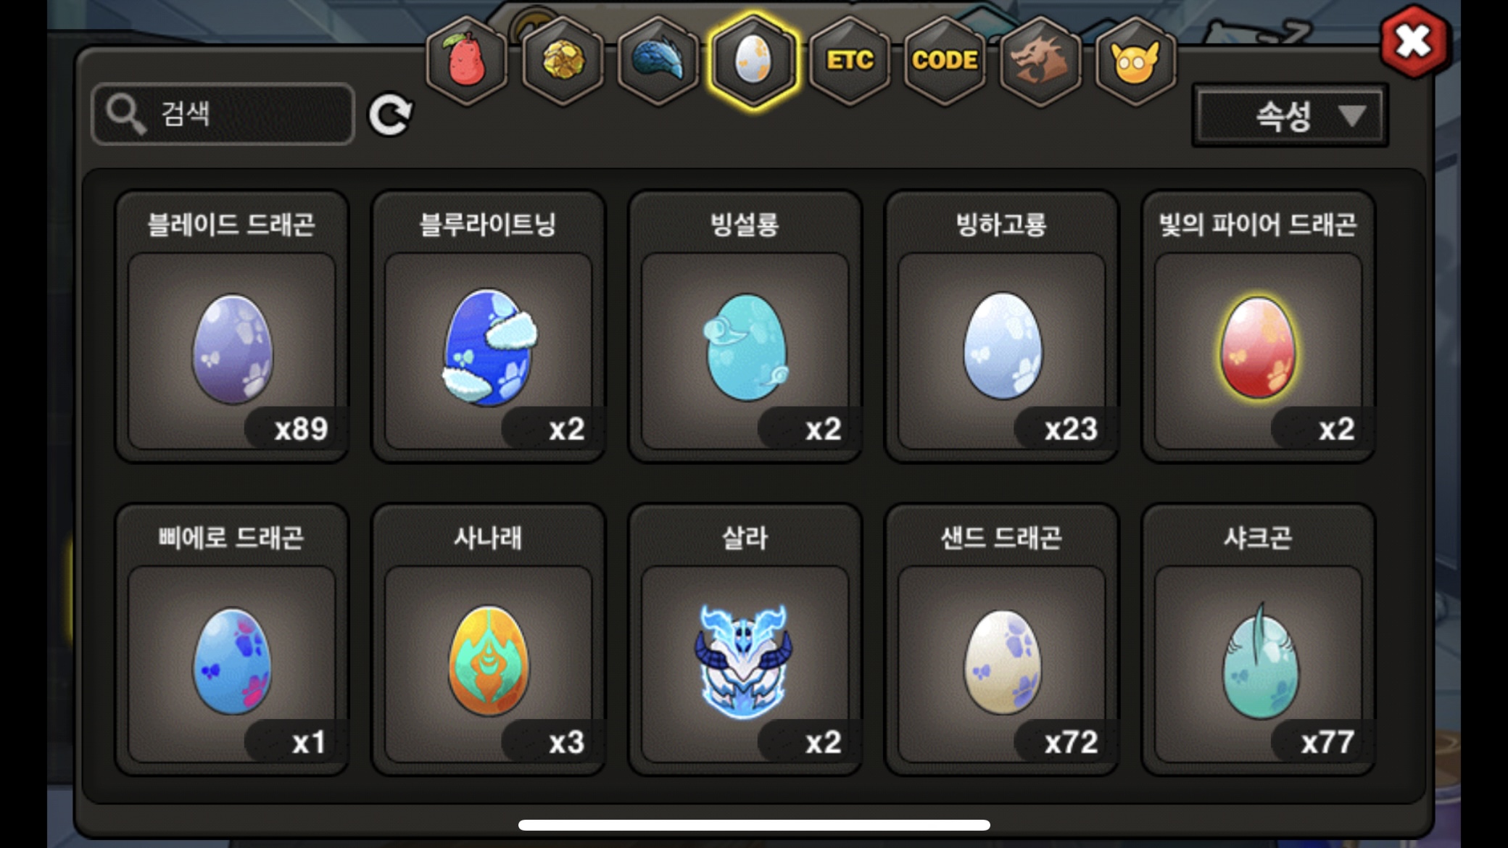Select the 빙하고룡 egg with x23

pyautogui.click(x=1002, y=327)
